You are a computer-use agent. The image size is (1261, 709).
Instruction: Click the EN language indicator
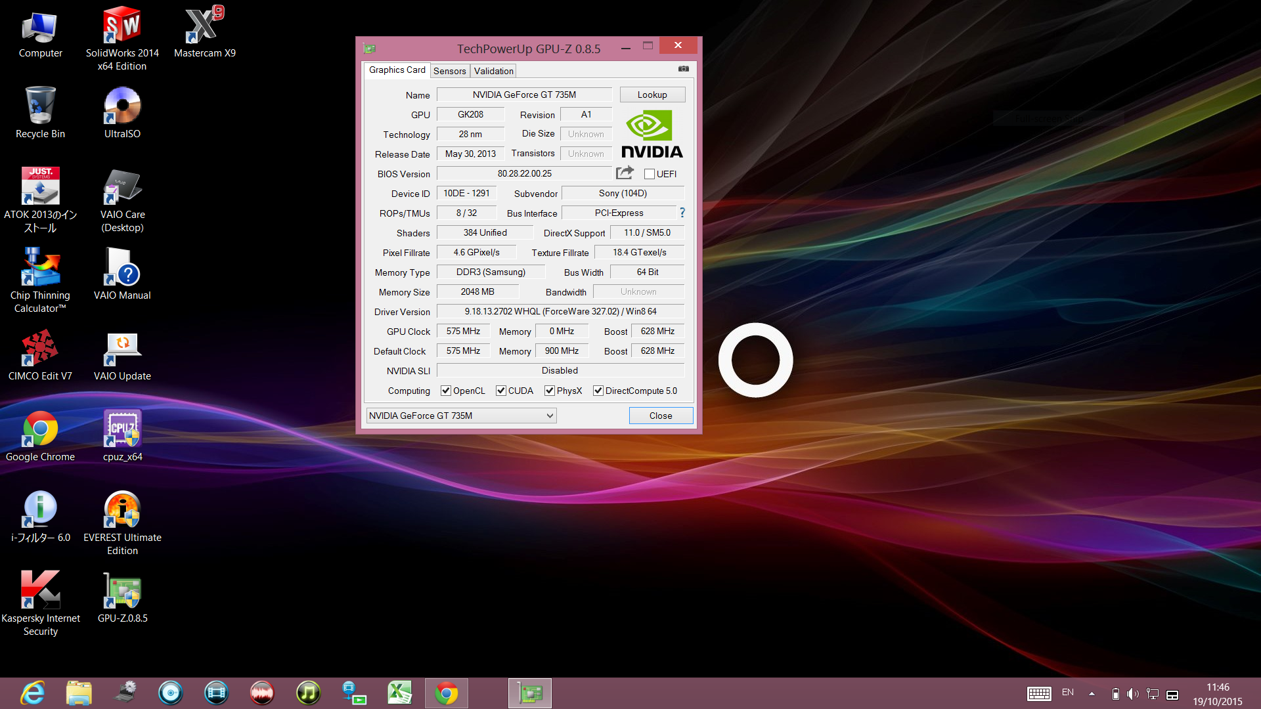pyautogui.click(x=1068, y=693)
